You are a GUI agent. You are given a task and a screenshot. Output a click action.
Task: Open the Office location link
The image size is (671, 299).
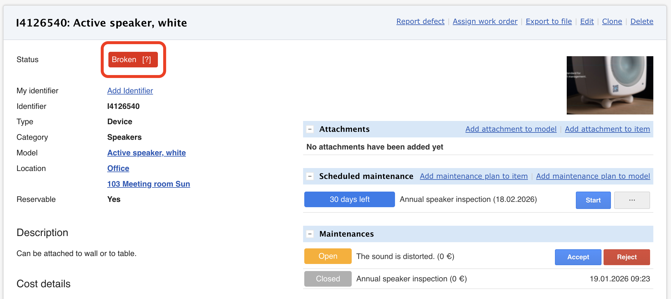pos(118,168)
